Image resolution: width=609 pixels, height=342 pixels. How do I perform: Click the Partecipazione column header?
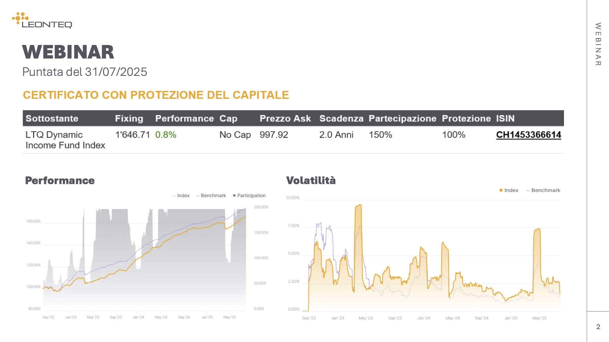(x=403, y=118)
